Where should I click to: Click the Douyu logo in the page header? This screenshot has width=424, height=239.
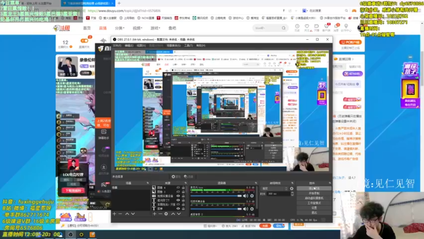(x=62, y=28)
